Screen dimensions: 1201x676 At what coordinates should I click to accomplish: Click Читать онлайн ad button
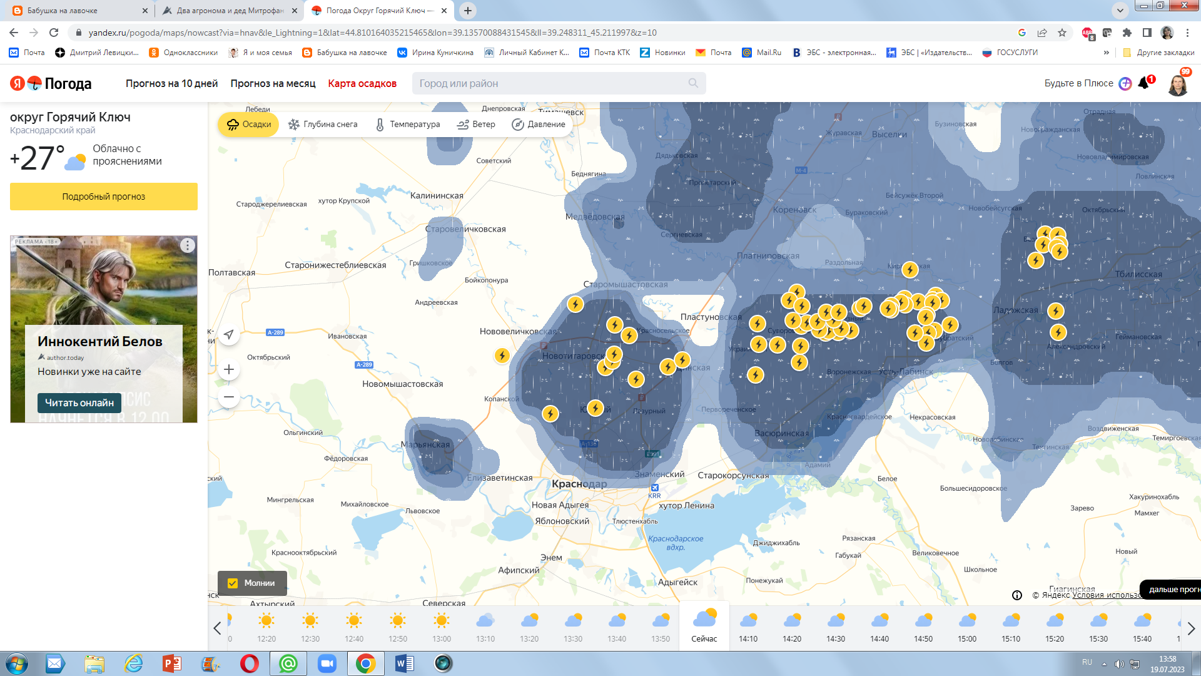pyautogui.click(x=79, y=402)
